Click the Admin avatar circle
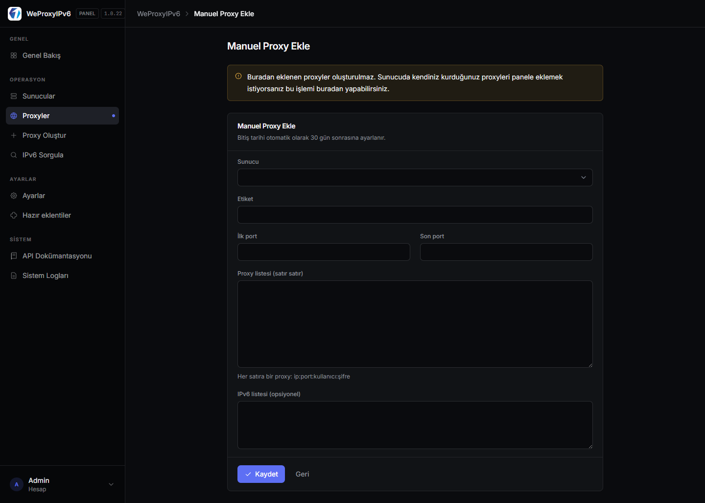705x503 pixels. point(17,484)
